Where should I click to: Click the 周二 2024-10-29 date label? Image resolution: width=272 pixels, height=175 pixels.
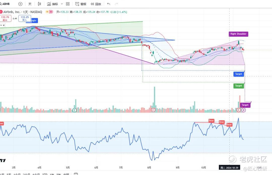click(229, 168)
